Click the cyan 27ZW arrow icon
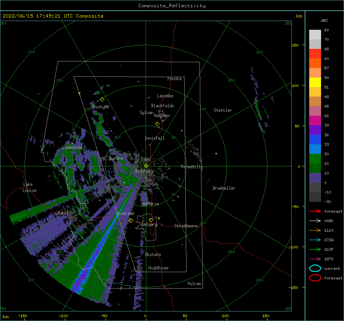This screenshot has width=344, height=321. pos(315,240)
